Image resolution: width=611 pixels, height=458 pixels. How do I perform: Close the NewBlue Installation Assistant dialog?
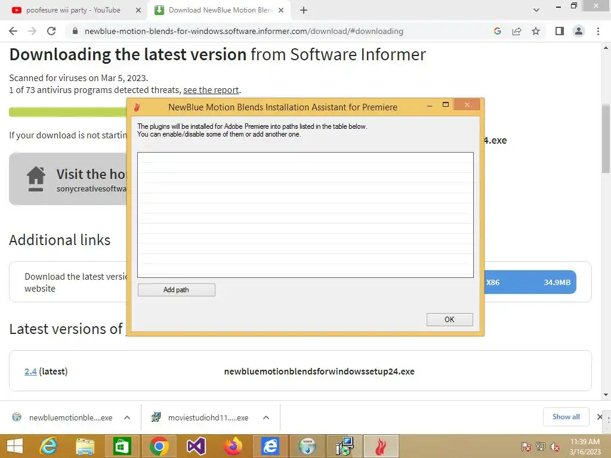pos(467,104)
